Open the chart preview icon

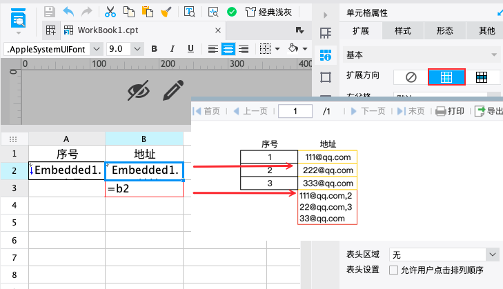click(213, 12)
